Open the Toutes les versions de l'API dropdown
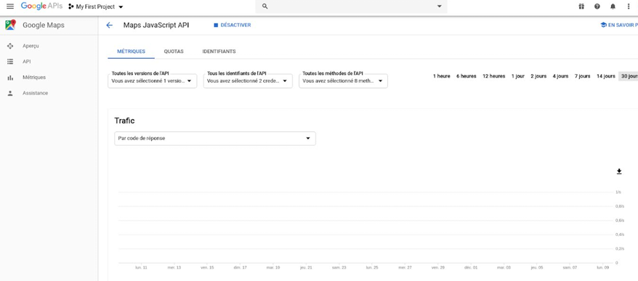Screen dimensions: 638x281 pos(152,81)
